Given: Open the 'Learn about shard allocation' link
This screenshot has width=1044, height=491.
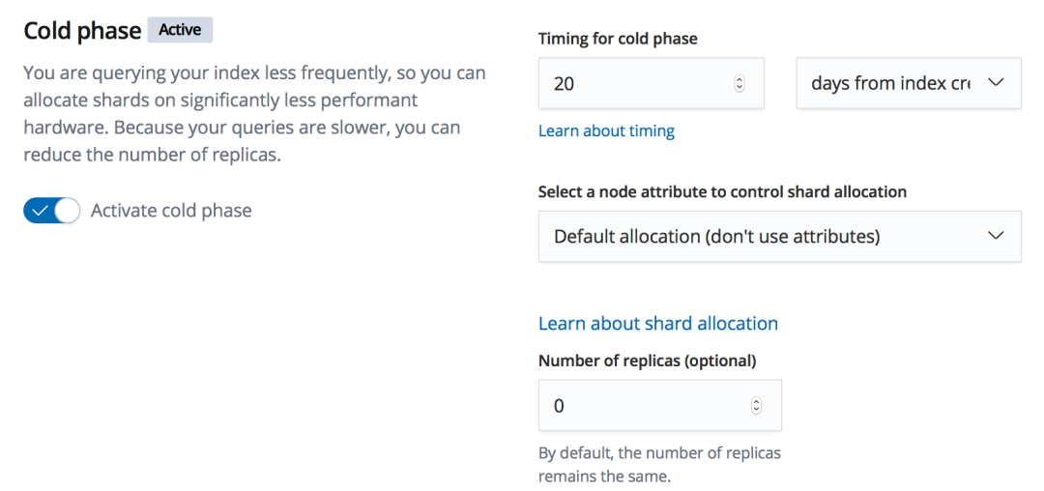Looking at the screenshot, I should pos(657,323).
